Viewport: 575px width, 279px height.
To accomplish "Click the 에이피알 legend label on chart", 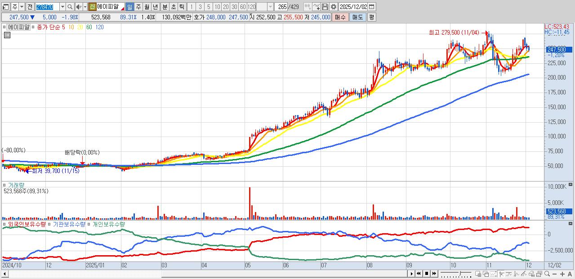I will 18,27.
